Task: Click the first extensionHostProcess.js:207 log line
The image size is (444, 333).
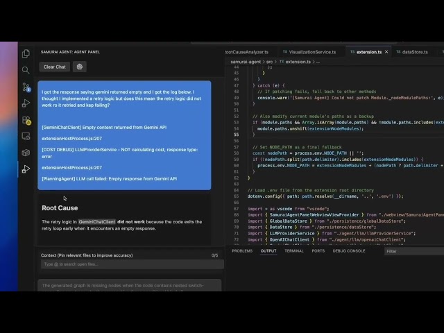Action: click(71, 139)
